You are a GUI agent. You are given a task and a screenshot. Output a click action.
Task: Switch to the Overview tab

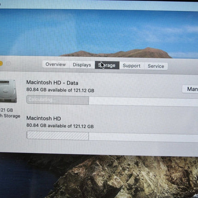click(x=56, y=64)
